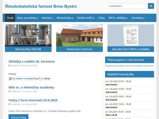The image size is (159, 119).
Task: Open the pastoral centre building image
Action: pos(79,35)
